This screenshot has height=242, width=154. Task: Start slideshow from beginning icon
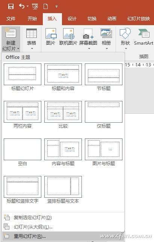point(35,6)
